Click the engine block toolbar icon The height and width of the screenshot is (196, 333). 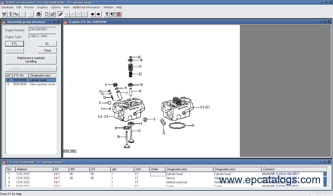tap(4, 14)
